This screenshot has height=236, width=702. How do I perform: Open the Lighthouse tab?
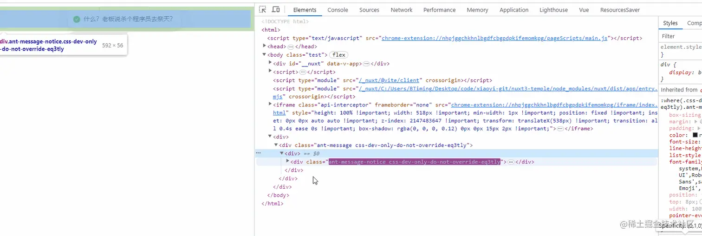[553, 10]
